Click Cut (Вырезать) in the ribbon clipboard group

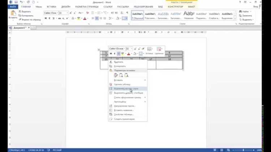point(25,12)
